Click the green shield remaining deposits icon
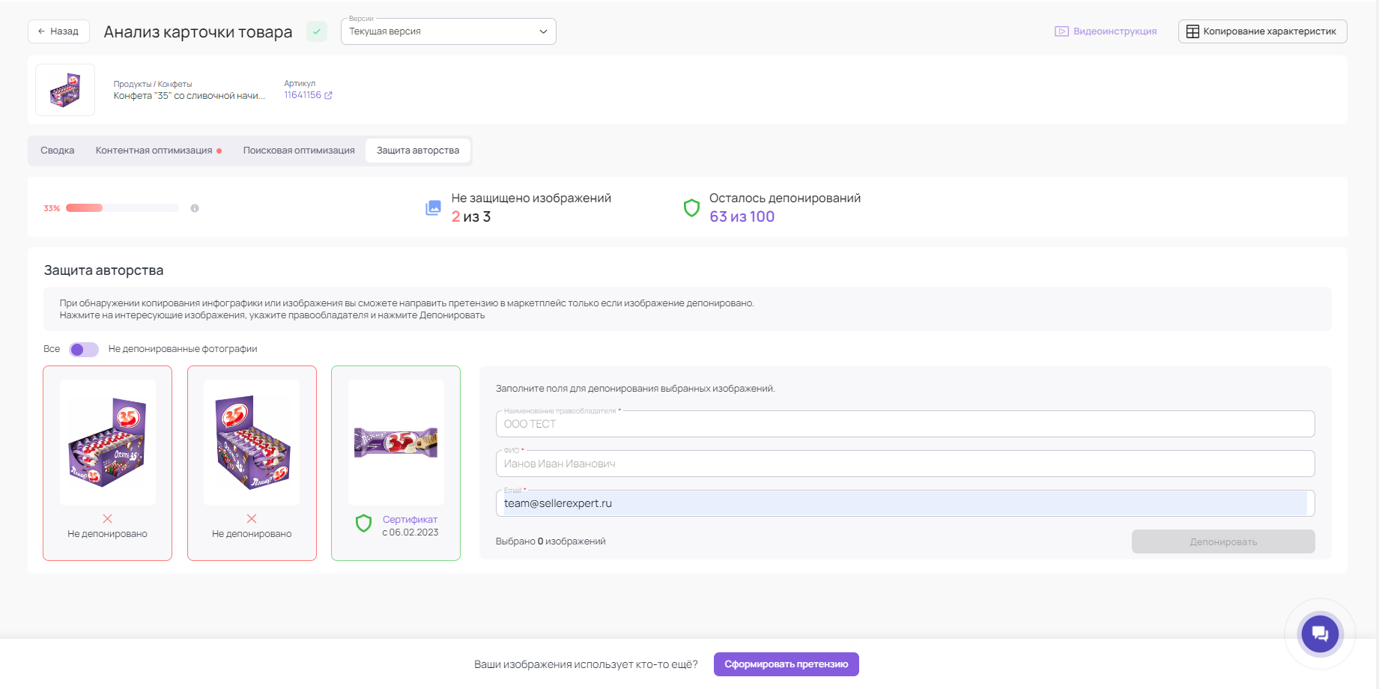1379x689 pixels. (691, 208)
